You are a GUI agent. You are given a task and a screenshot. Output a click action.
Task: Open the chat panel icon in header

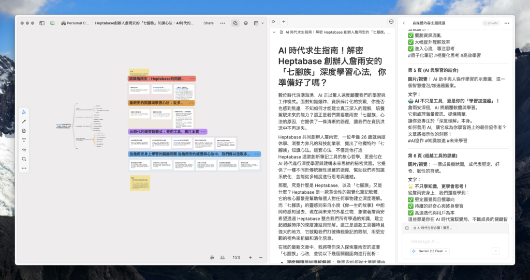pyautogui.click(x=235, y=23)
